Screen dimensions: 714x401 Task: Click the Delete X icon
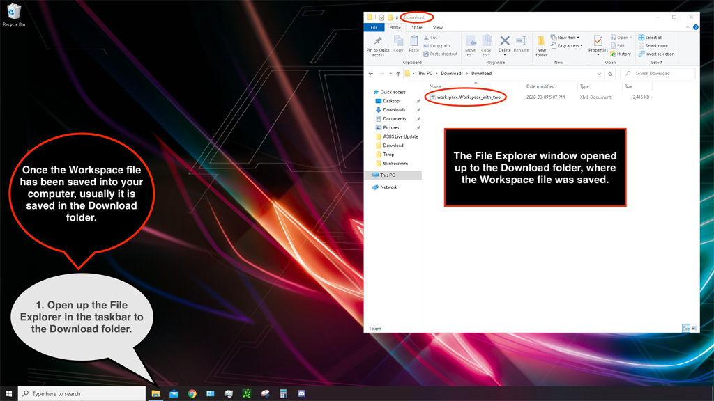tap(505, 41)
